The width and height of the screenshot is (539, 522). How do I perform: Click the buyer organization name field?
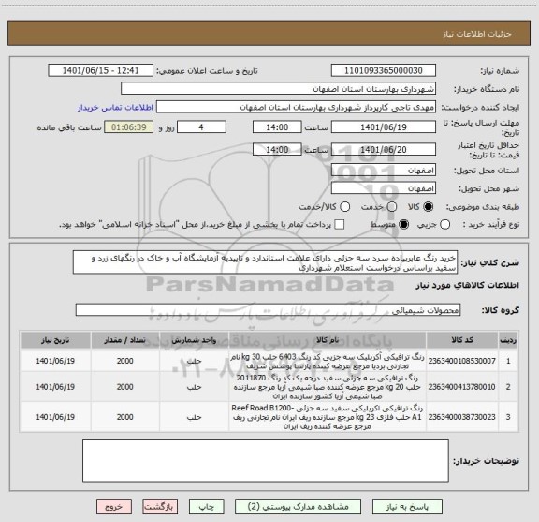(x=278, y=89)
